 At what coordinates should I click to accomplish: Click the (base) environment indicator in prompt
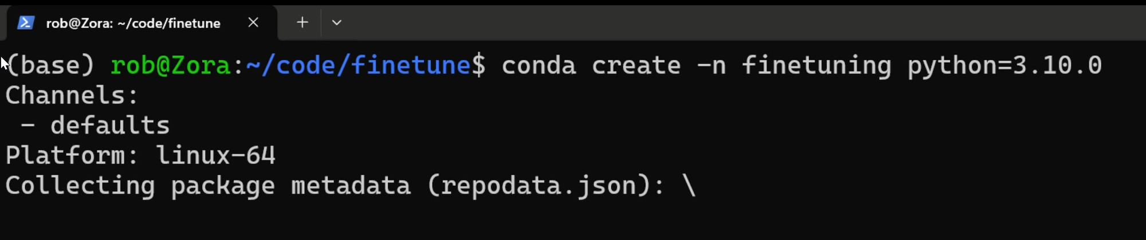click(x=50, y=65)
